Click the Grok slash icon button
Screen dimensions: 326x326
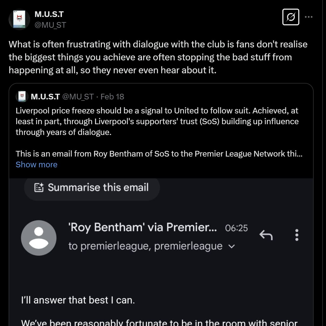(291, 17)
